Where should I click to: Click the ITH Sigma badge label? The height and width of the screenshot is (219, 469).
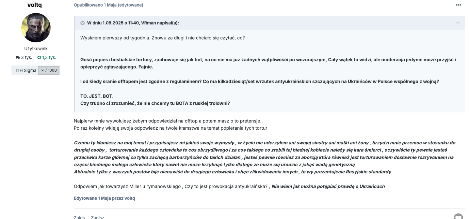coord(26,70)
